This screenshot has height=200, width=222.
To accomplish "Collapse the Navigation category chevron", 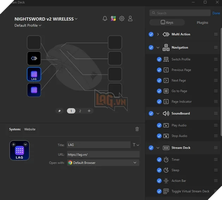I will click(x=158, y=48).
